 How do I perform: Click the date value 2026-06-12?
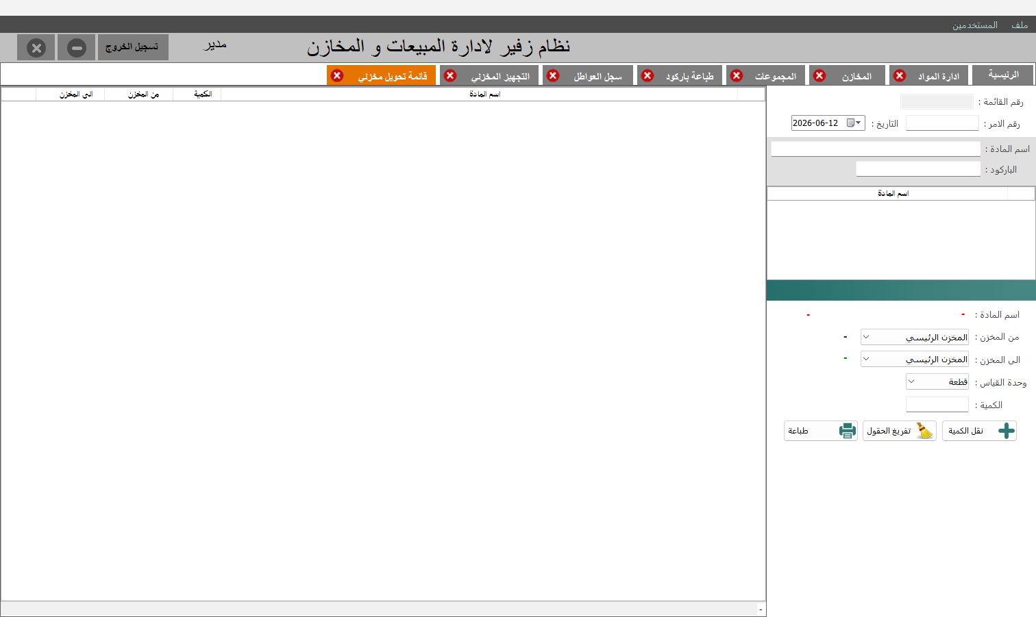coord(815,123)
